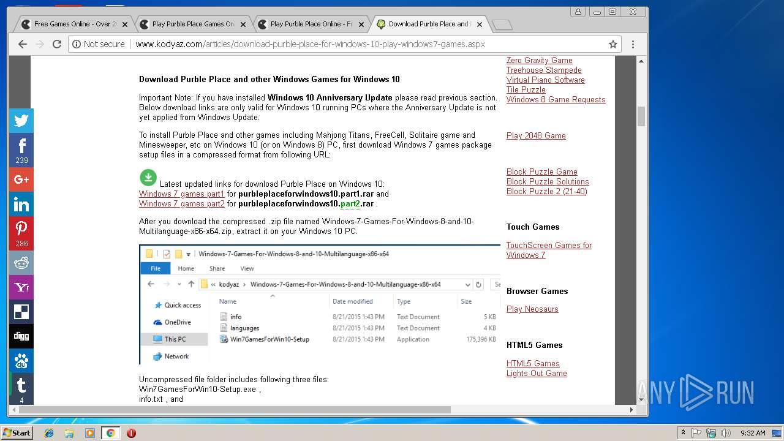Share on Digg sidebar icon
Screen dimensions: 784x441
coord(21,336)
